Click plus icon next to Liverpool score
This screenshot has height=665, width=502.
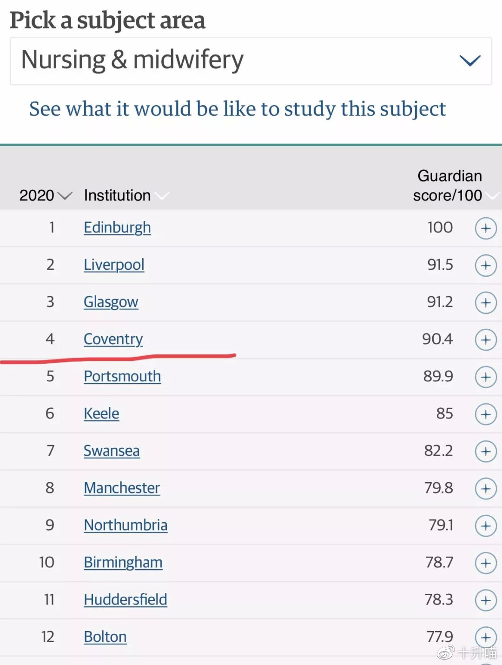point(486,266)
